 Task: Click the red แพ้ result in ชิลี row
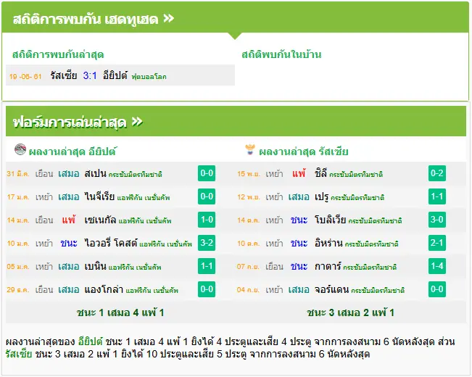(299, 173)
